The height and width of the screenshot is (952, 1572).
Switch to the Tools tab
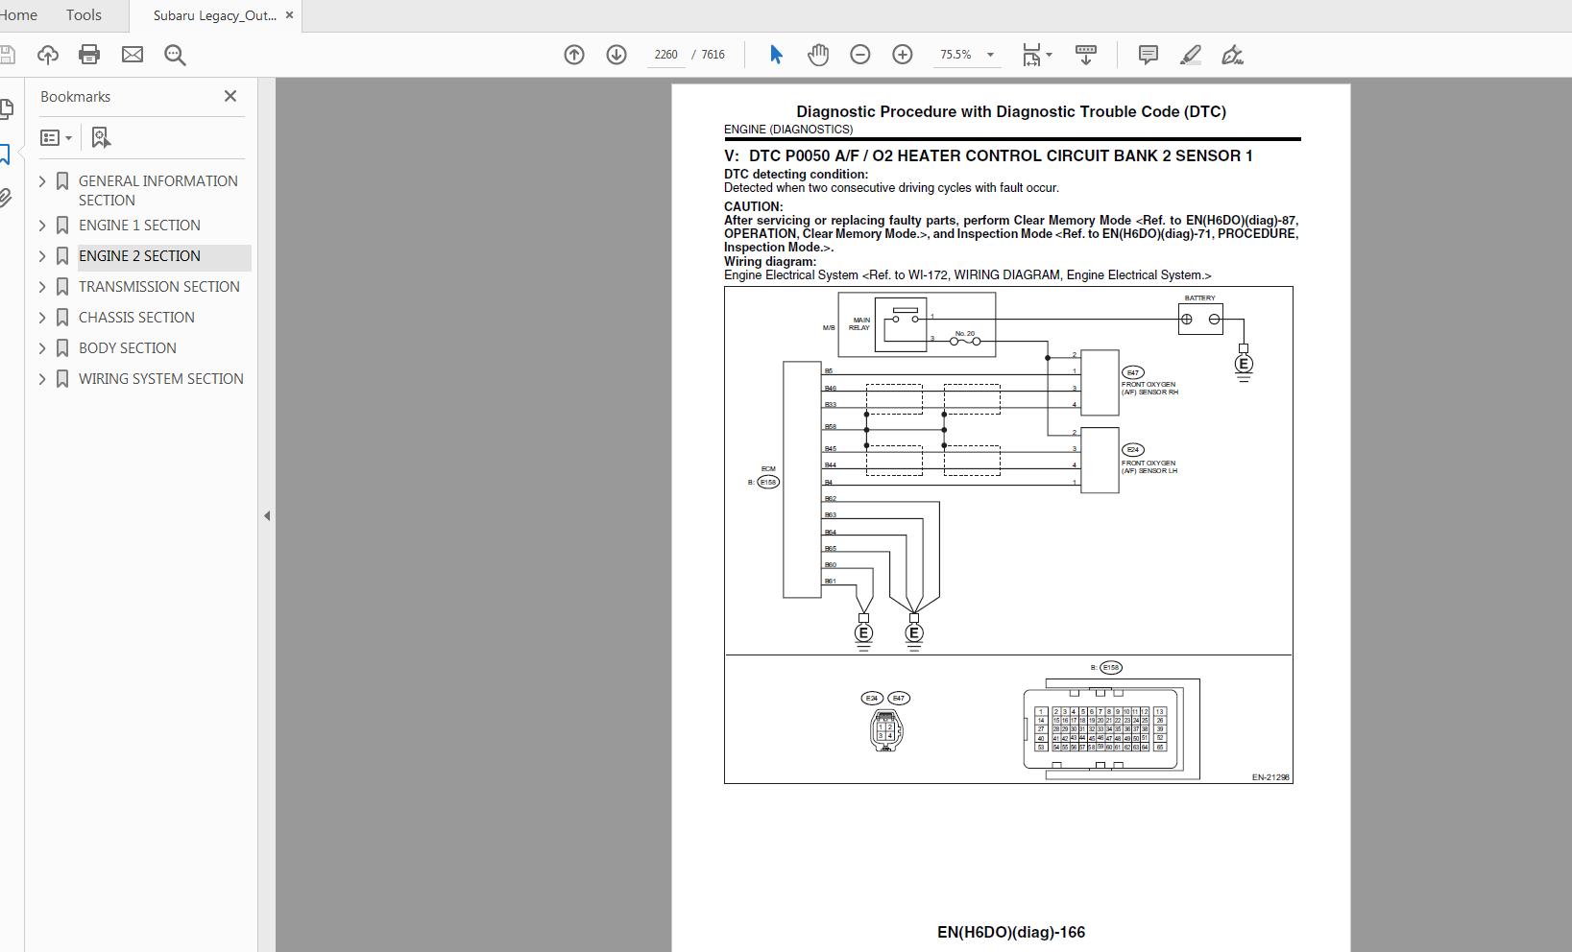coord(84,15)
